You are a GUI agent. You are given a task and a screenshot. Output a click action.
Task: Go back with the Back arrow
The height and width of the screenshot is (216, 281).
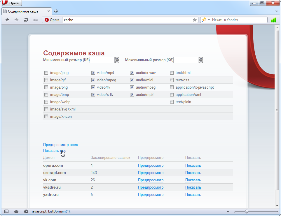point(7,20)
